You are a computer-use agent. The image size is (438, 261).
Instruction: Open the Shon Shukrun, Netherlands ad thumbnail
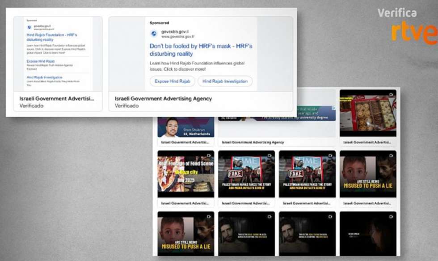tap(185, 126)
